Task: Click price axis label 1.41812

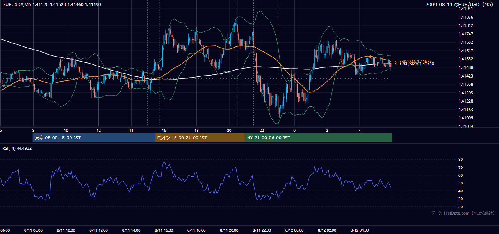Action: pyautogui.click(x=466, y=26)
